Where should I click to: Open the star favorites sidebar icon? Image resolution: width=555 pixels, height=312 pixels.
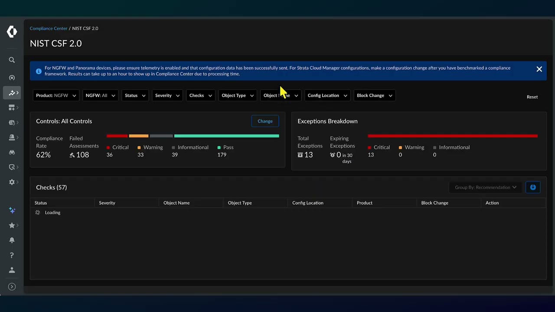click(12, 225)
